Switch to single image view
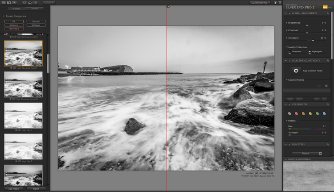This screenshot has width=334, height=192. [x=24, y=3]
